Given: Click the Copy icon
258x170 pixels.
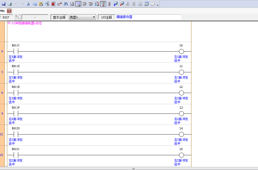Looking at the screenshot, I should pyautogui.click(x=34, y=4).
